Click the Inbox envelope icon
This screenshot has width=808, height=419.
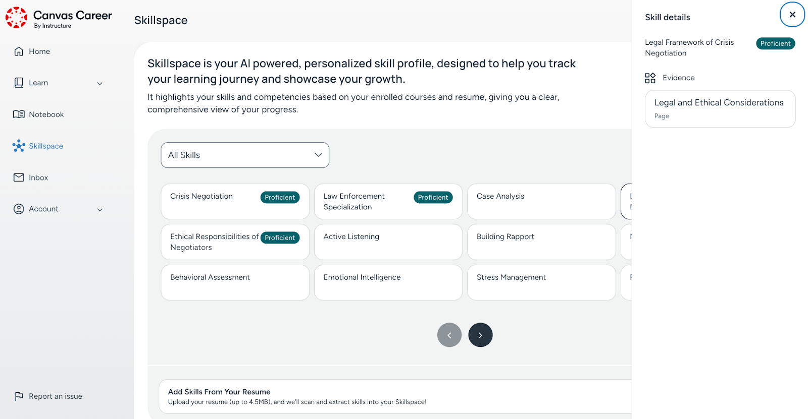click(x=19, y=177)
